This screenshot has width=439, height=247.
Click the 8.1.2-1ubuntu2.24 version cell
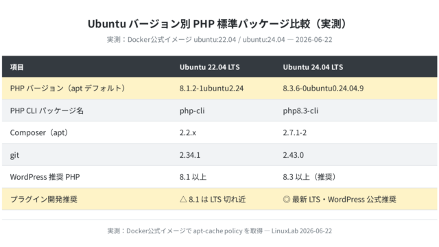[x=212, y=89]
